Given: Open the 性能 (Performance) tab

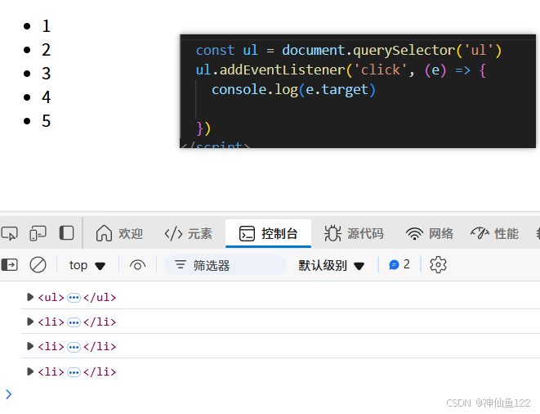Looking at the screenshot, I should 494,233.
